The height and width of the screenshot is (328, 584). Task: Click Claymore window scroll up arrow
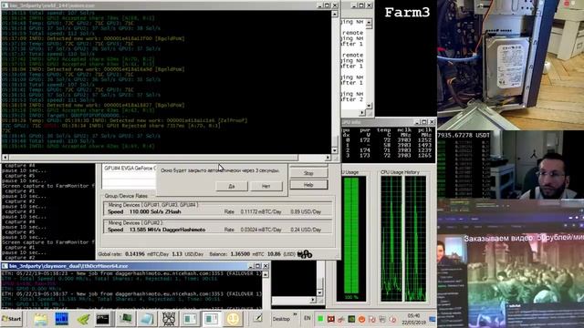(x=266, y=274)
